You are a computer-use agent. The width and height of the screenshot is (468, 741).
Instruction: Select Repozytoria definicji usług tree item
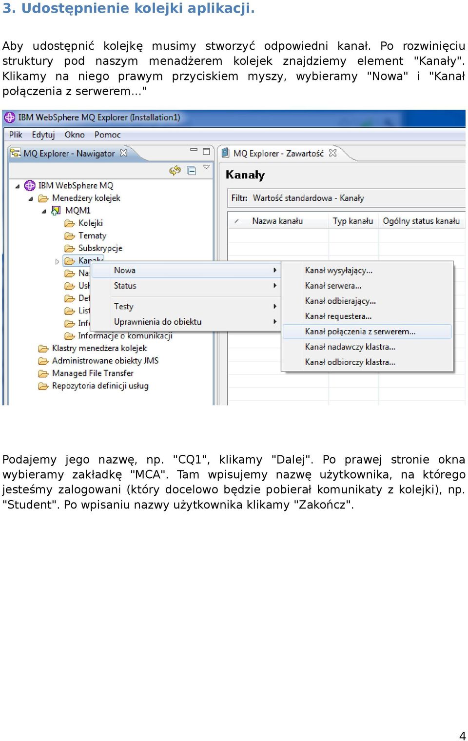coord(100,386)
